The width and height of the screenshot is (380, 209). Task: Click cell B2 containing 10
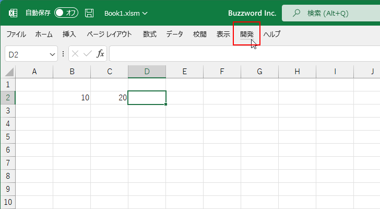[x=72, y=98]
